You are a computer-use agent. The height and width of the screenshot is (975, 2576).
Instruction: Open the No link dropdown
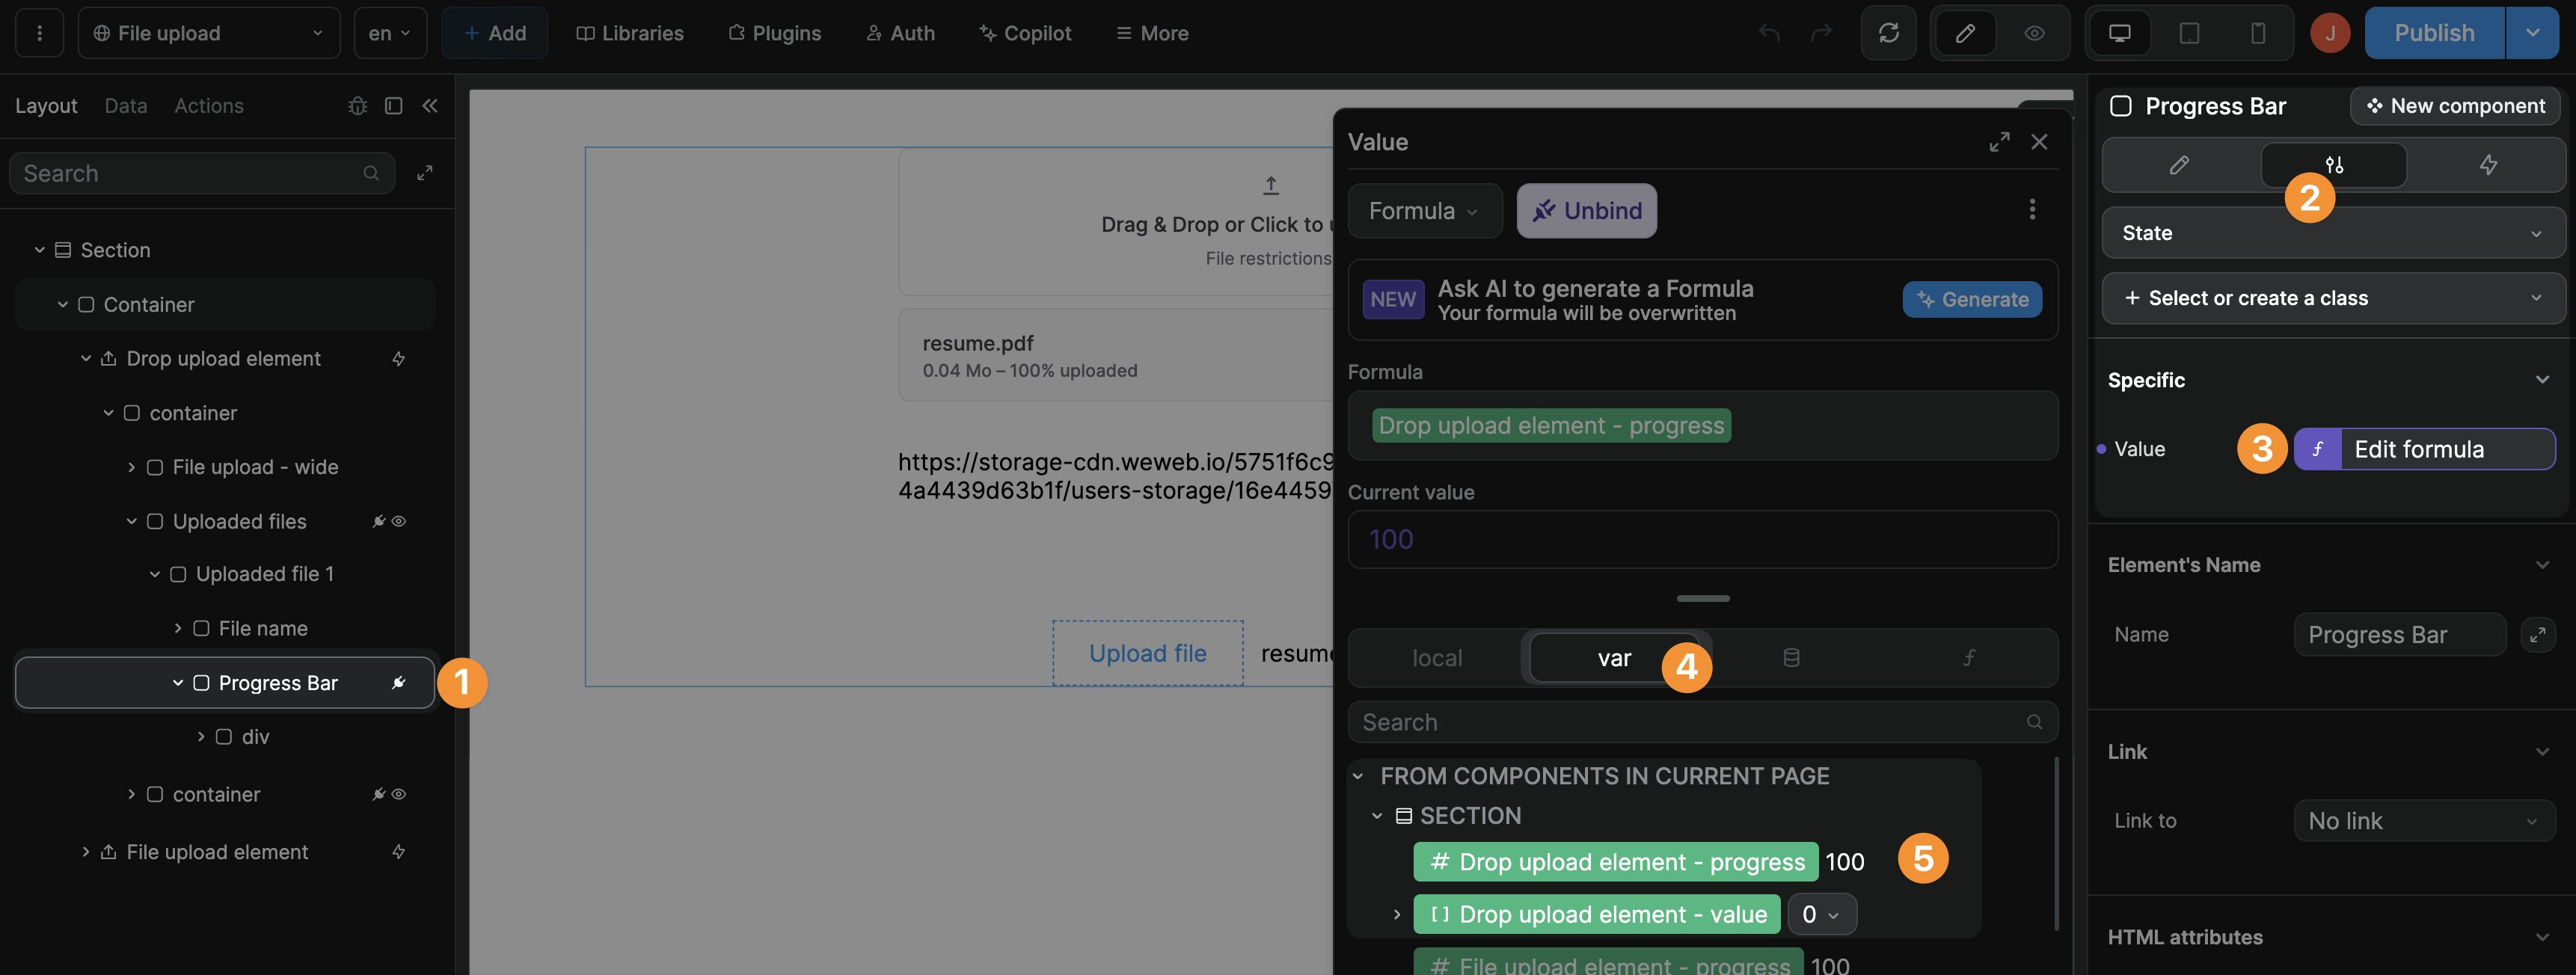tap(2424, 820)
